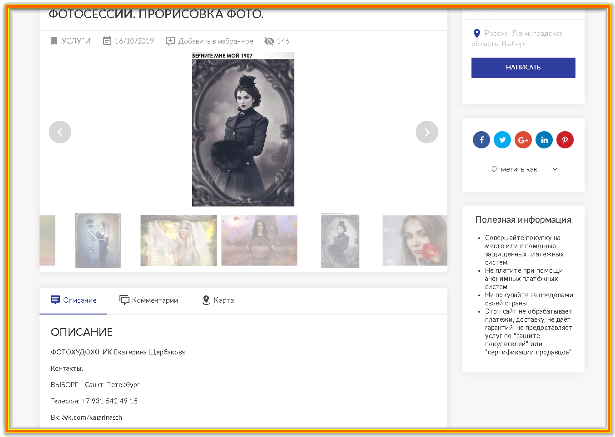The height and width of the screenshot is (437, 615).
Task: Click the bookmark icon next to УСЛУГИ
Action: [x=54, y=41]
